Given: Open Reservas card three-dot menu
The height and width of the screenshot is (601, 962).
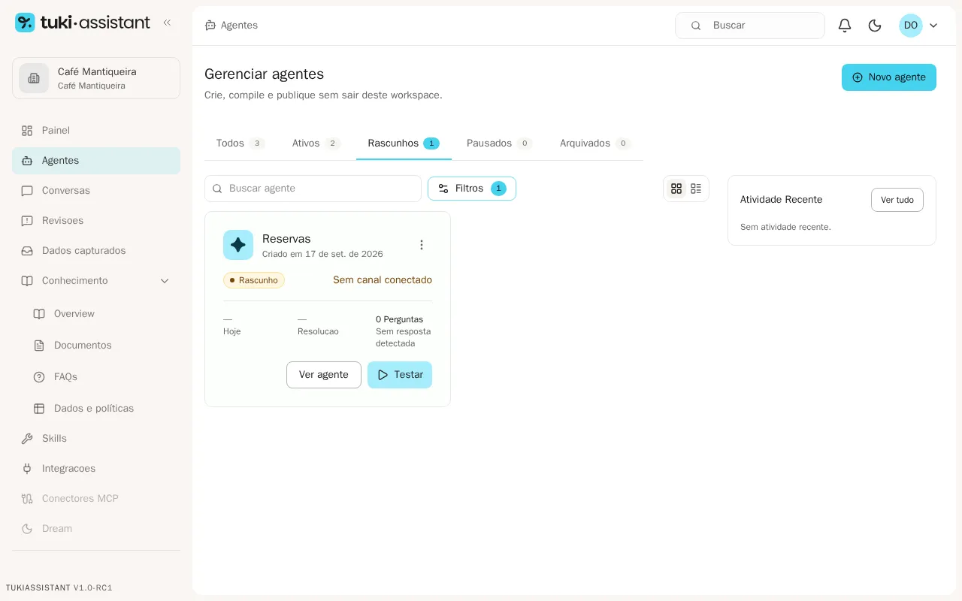Looking at the screenshot, I should coord(422,245).
